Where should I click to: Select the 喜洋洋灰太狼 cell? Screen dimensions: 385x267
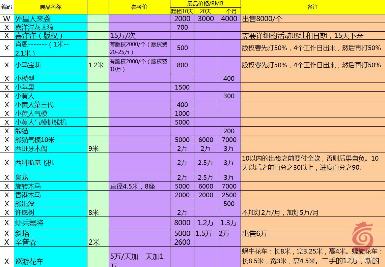pyautogui.click(x=51, y=27)
